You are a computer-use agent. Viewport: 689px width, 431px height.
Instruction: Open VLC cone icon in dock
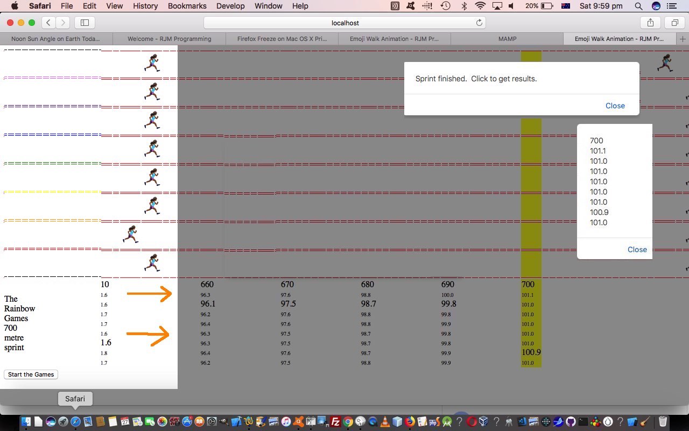coord(385,422)
